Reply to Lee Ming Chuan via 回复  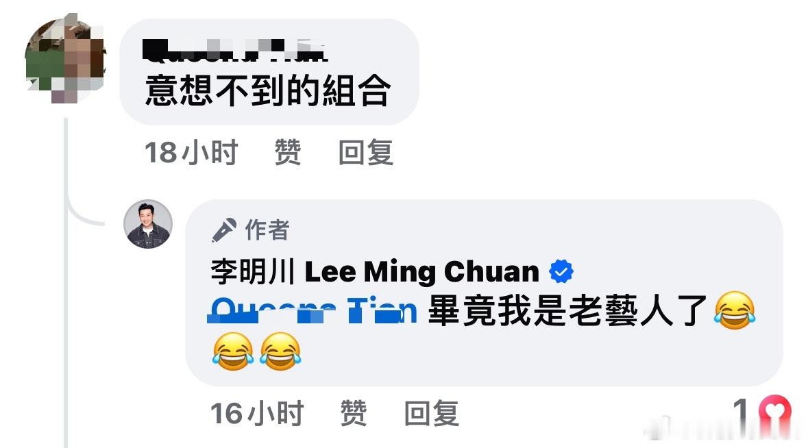tap(432, 414)
